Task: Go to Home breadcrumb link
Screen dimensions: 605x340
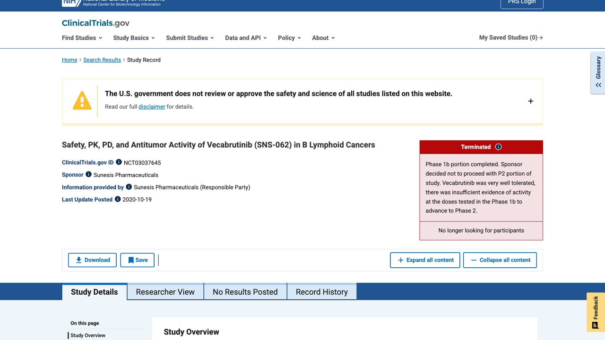Action: point(69,60)
